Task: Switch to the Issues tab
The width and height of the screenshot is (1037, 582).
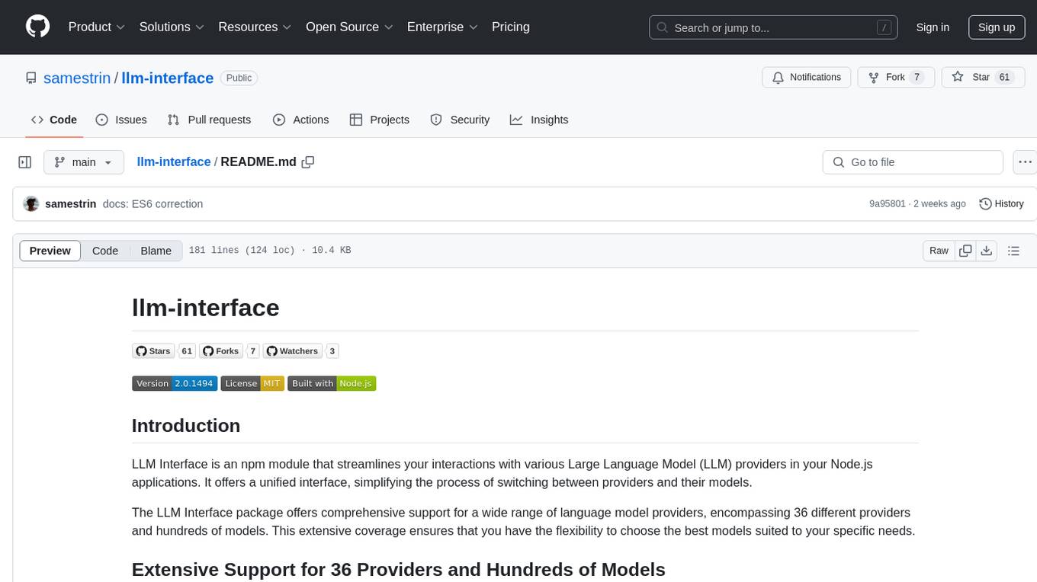Action: click(x=121, y=120)
